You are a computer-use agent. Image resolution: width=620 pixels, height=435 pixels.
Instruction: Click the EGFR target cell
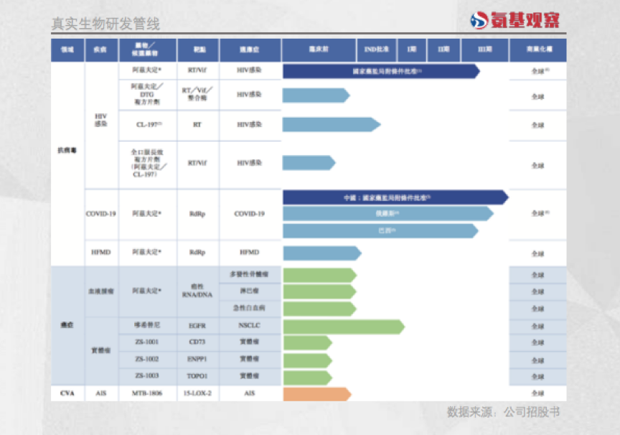(198, 326)
